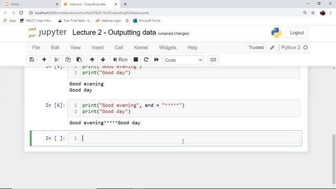Restart the kernel with the circular arrow

(x=146, y=60)
